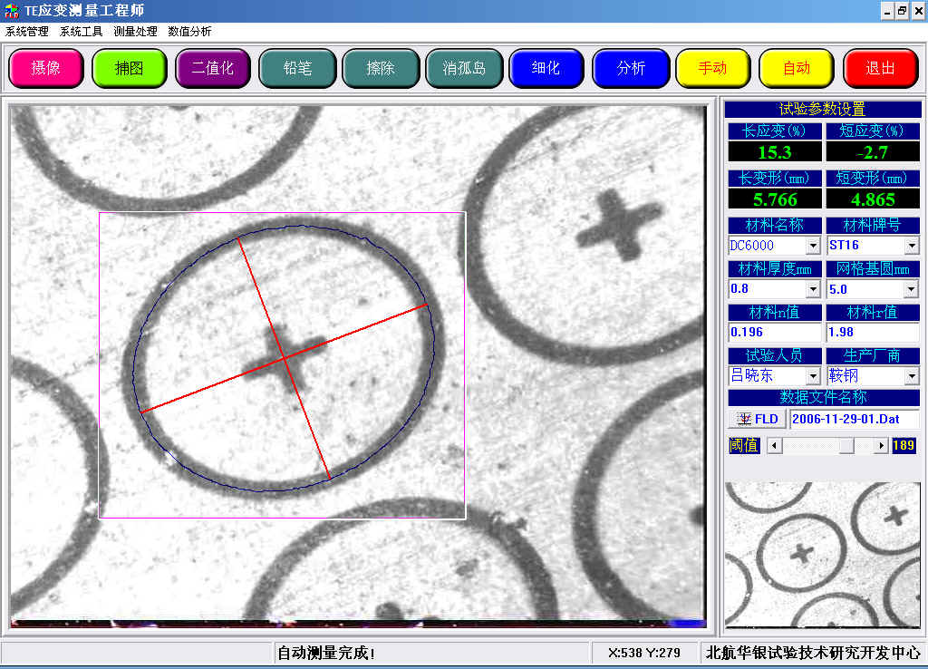928x669 pixels.
Task: Click the green 捕图 capture button
Action: (x=130, y=68)
